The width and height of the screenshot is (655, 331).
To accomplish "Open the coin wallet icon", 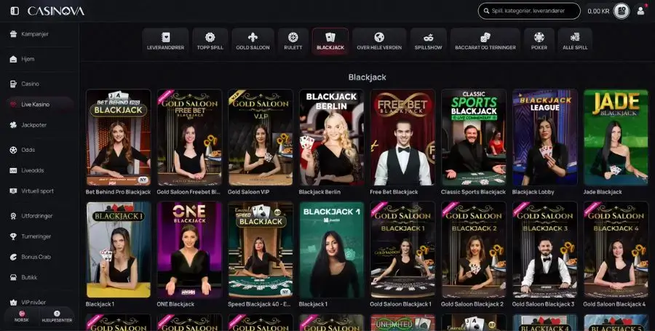I will coord(622,11).
